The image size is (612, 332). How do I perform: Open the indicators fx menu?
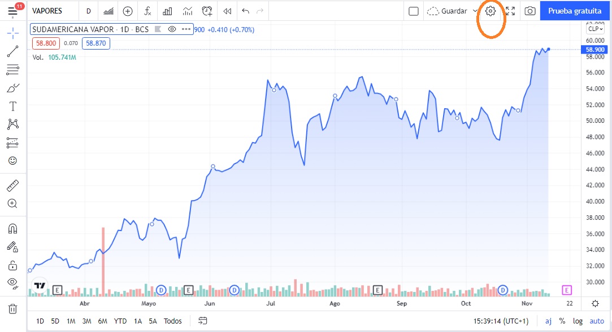pyautogui.click(x=147, y=11)
